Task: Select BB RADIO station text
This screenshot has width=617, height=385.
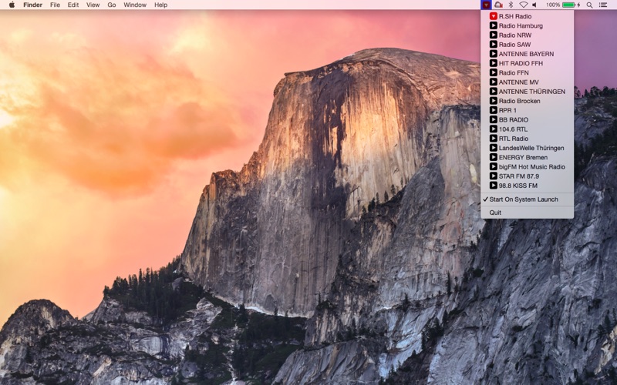Action: click(x=514, y=120)
